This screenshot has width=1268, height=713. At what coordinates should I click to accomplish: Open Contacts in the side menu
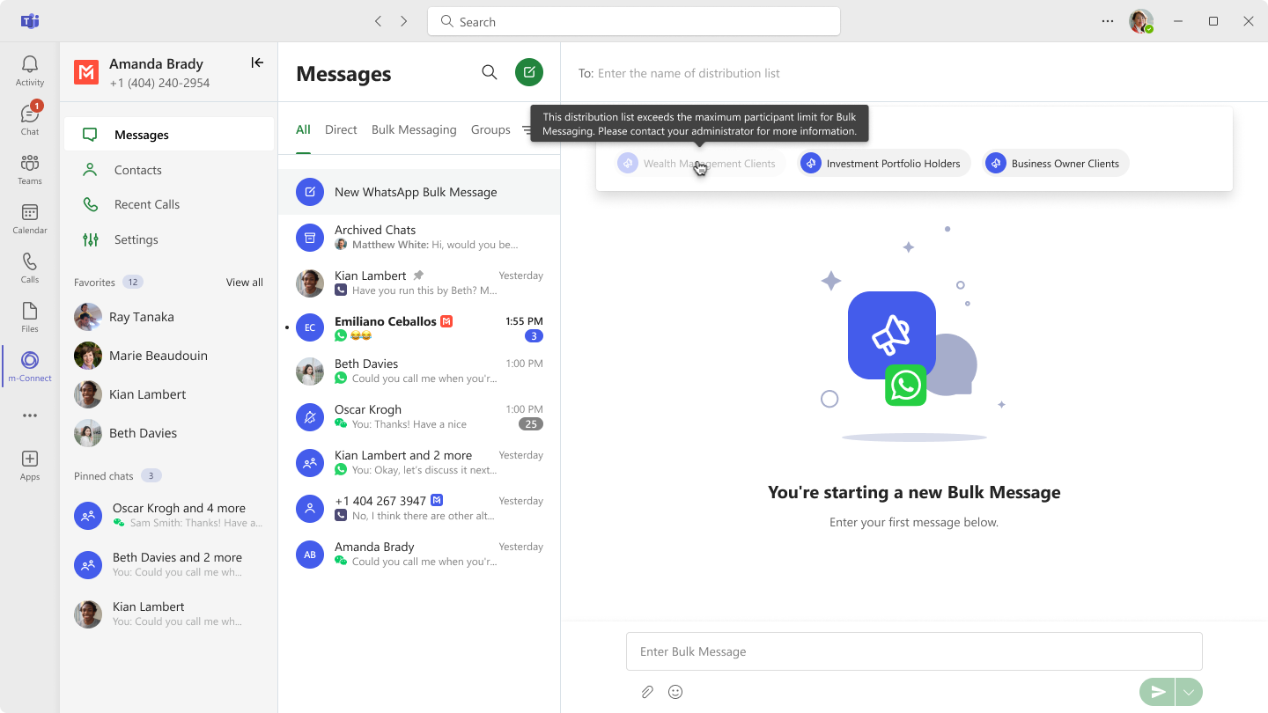[169, 170]
